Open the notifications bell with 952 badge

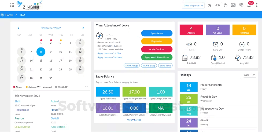[249, 5]
